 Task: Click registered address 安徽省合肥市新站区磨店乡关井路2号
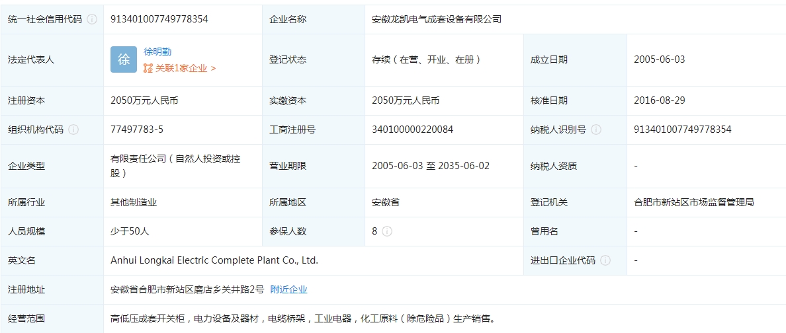click(187, 289)
